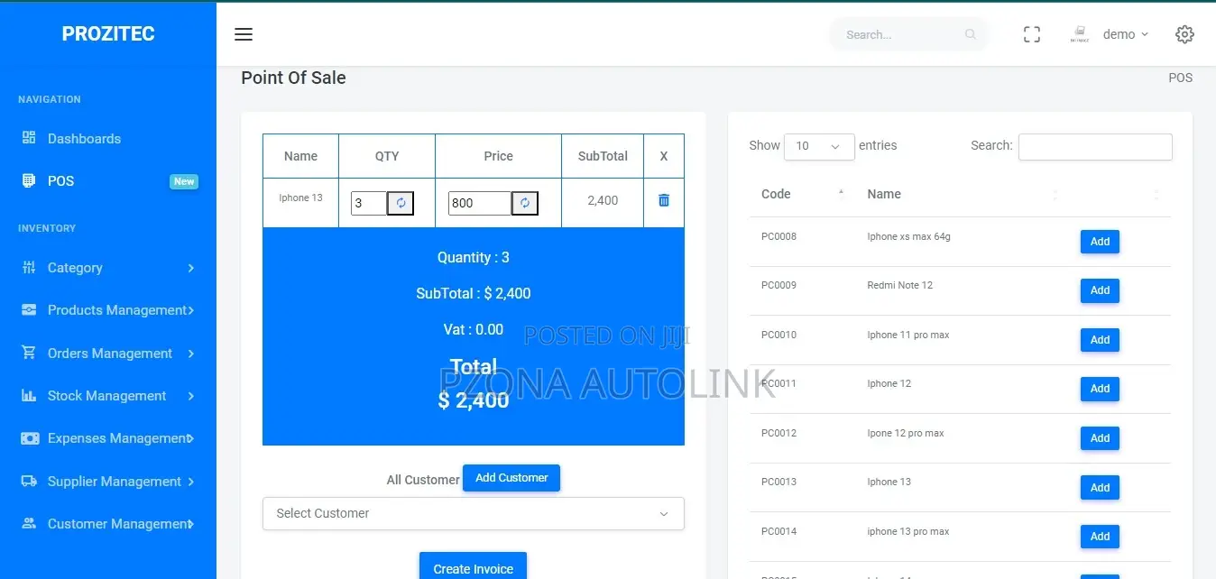Focus the top Search field
The height and width of the screenshot is (579, 1216).
(x=902, y=34)
